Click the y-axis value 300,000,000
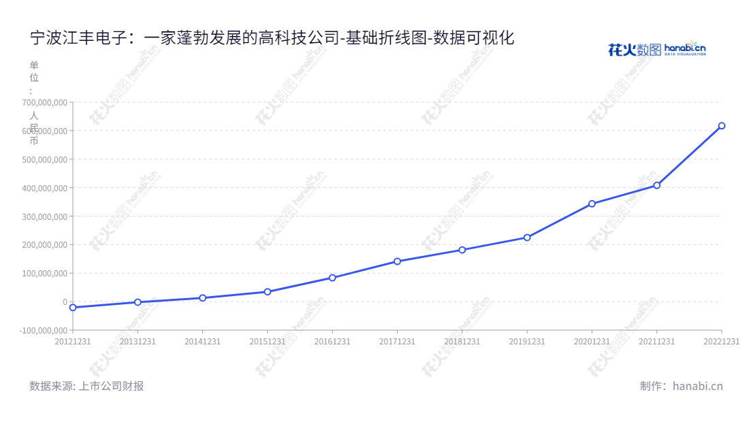This screenshot has height=422, width=749. (44, 216)
